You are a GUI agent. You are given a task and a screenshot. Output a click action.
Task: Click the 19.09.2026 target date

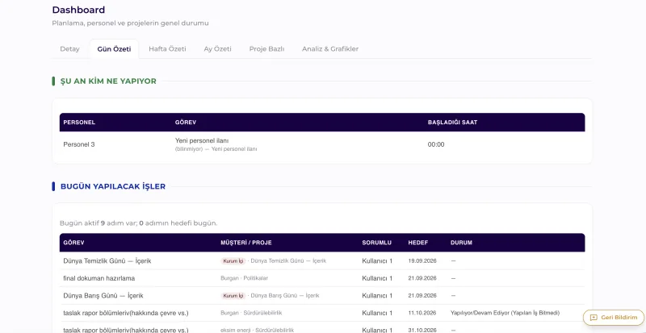(x=422, y=261)
